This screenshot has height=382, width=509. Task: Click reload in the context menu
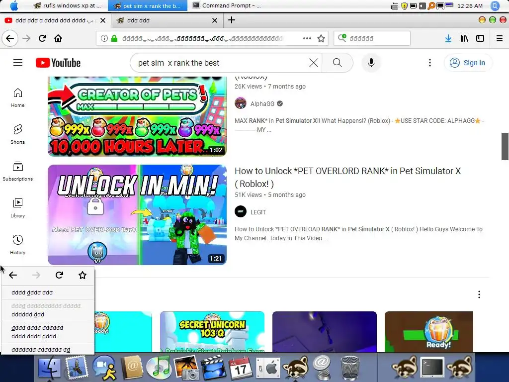[59, 275]
